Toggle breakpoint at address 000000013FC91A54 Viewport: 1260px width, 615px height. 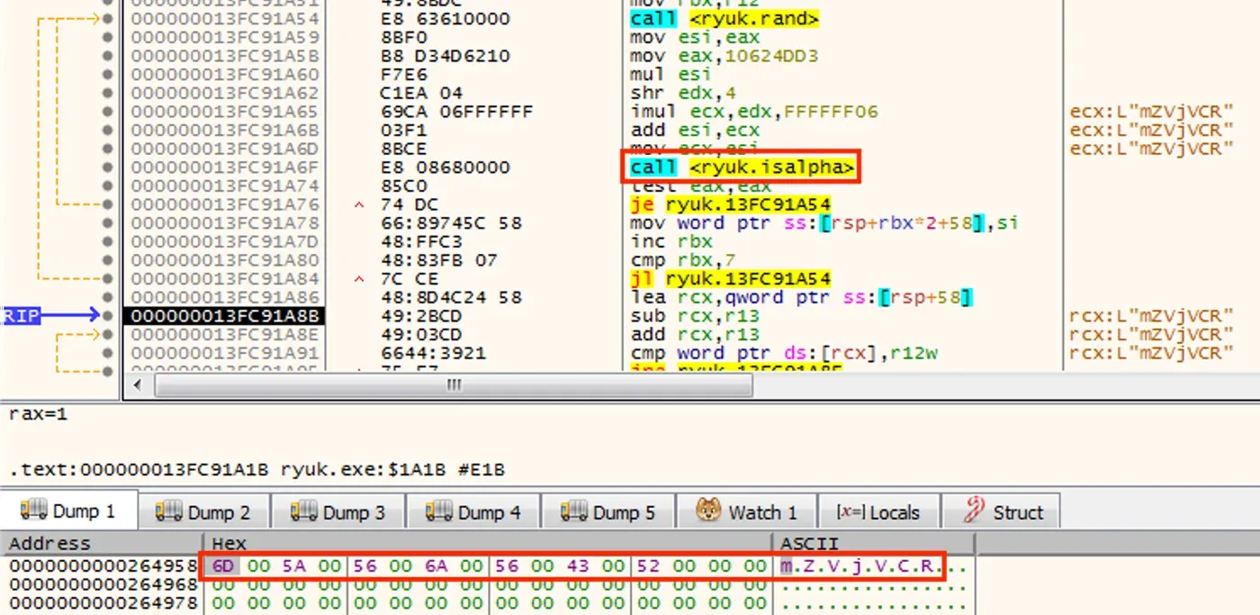pyautogui.click(x=109, y=19)
